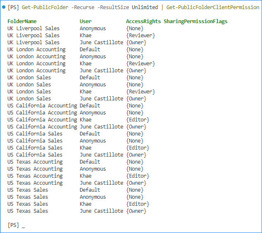Click Khae in the US California Sales row

click(86, 147)
